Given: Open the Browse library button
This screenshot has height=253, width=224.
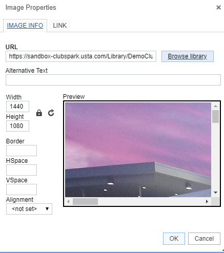Looking at the screenshot, I should (x=188, y=56).
